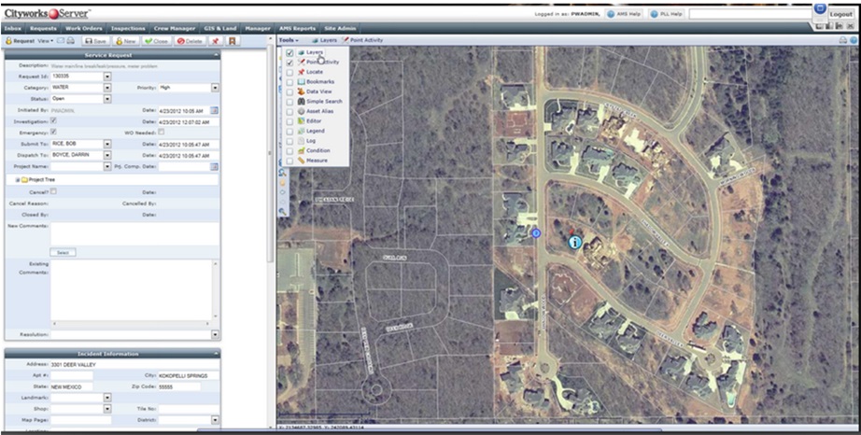The height and width of the screenshot is (435, 861).
Task: Click the Save button
Action: 95,41
